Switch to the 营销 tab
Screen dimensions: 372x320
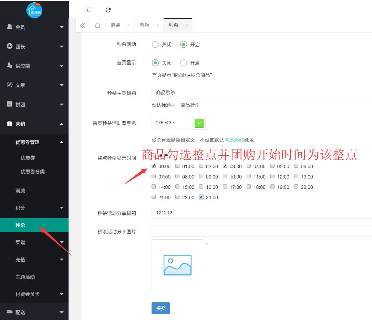tap(145, 25)
